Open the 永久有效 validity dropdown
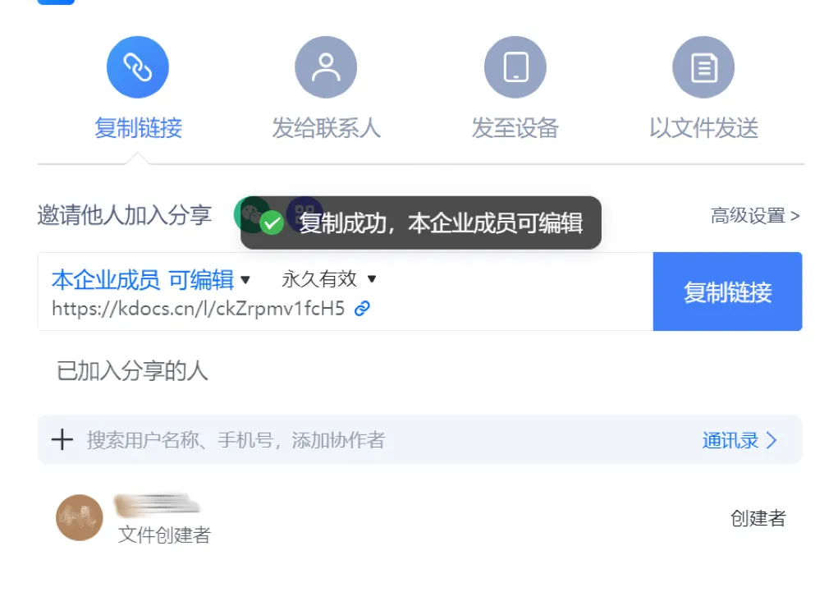Screen dimensions: 838x615 click(x=328, y=278)
